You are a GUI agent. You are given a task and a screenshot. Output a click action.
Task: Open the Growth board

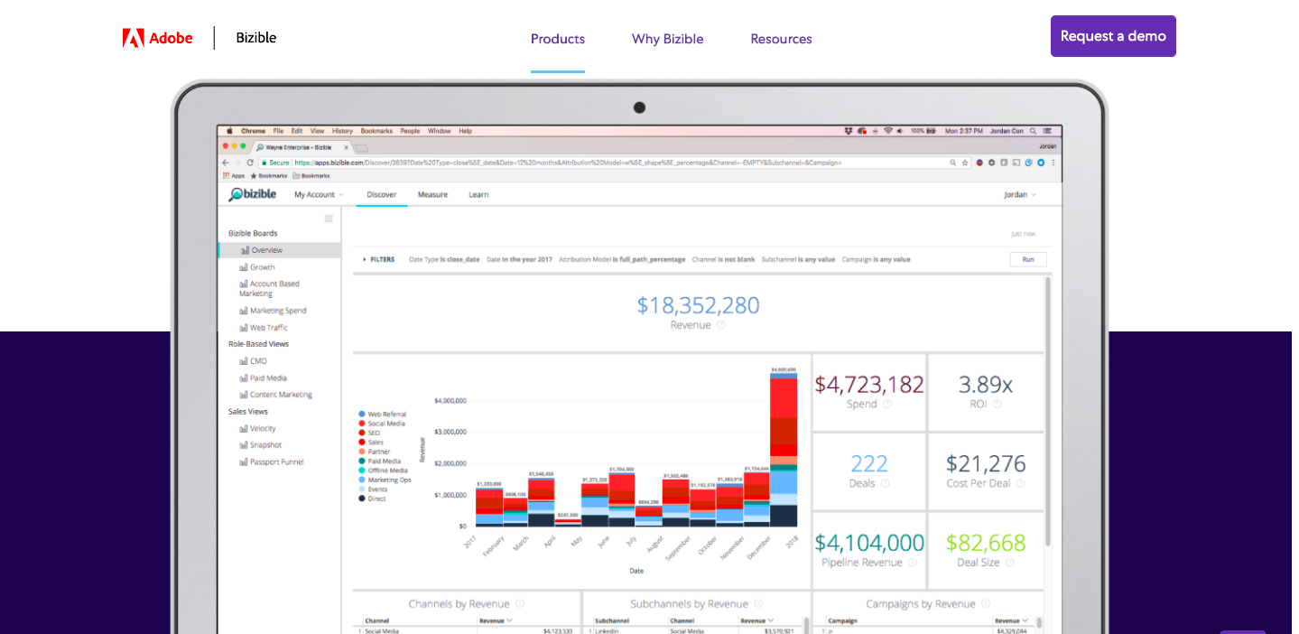(x=257, y=267)
